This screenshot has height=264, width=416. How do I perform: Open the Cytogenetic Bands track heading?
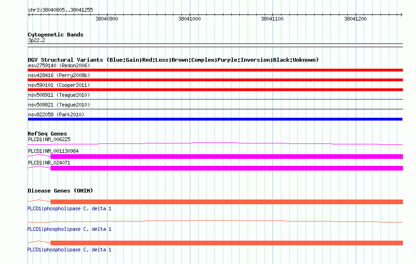[x=56, y=35]
